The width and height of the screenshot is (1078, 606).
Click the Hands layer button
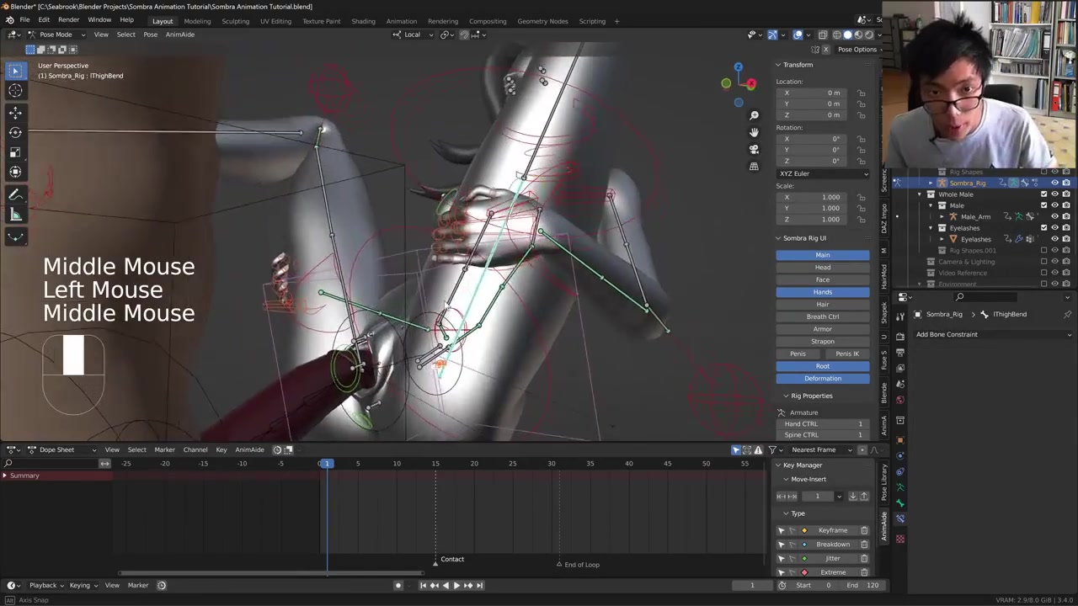click(x=822, y=292)
